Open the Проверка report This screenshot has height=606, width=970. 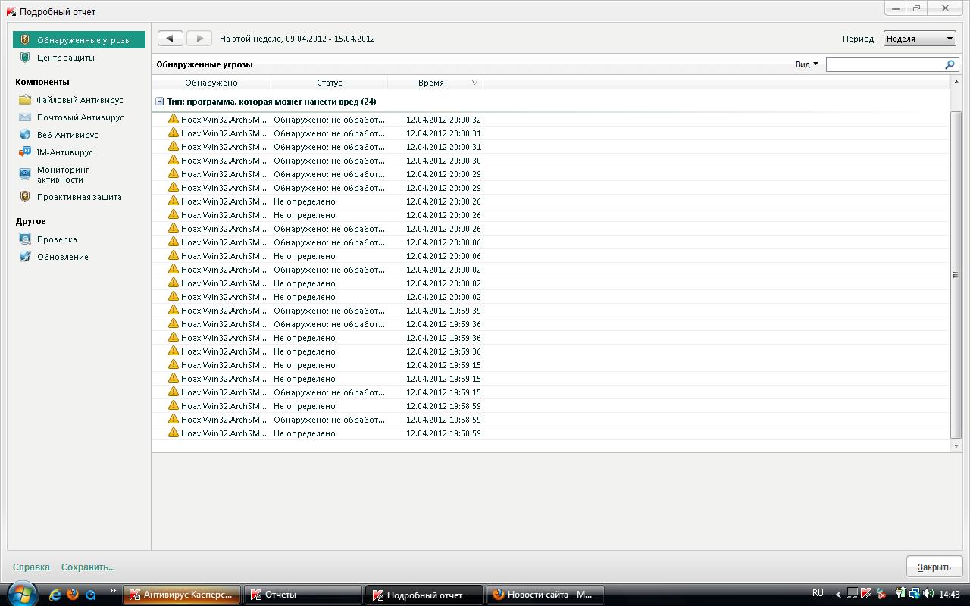pyautogui.click(x=57, y=239)
